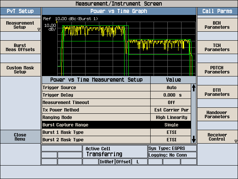The height and width of the screenshot is (179, 238).
Task: Click the yellow reference level marker
Action: click(57, 22)
